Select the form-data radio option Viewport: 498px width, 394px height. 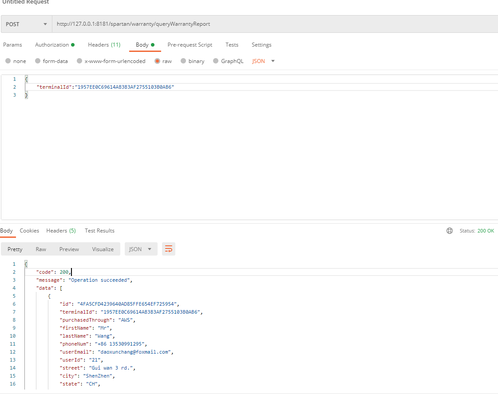(38, 61)
